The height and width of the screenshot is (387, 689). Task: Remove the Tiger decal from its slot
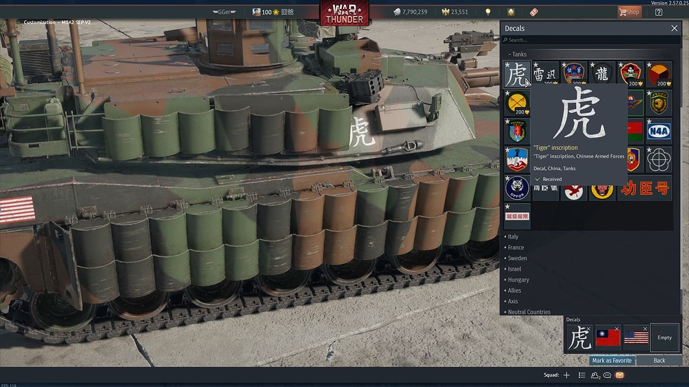click(x=588, y=328)
